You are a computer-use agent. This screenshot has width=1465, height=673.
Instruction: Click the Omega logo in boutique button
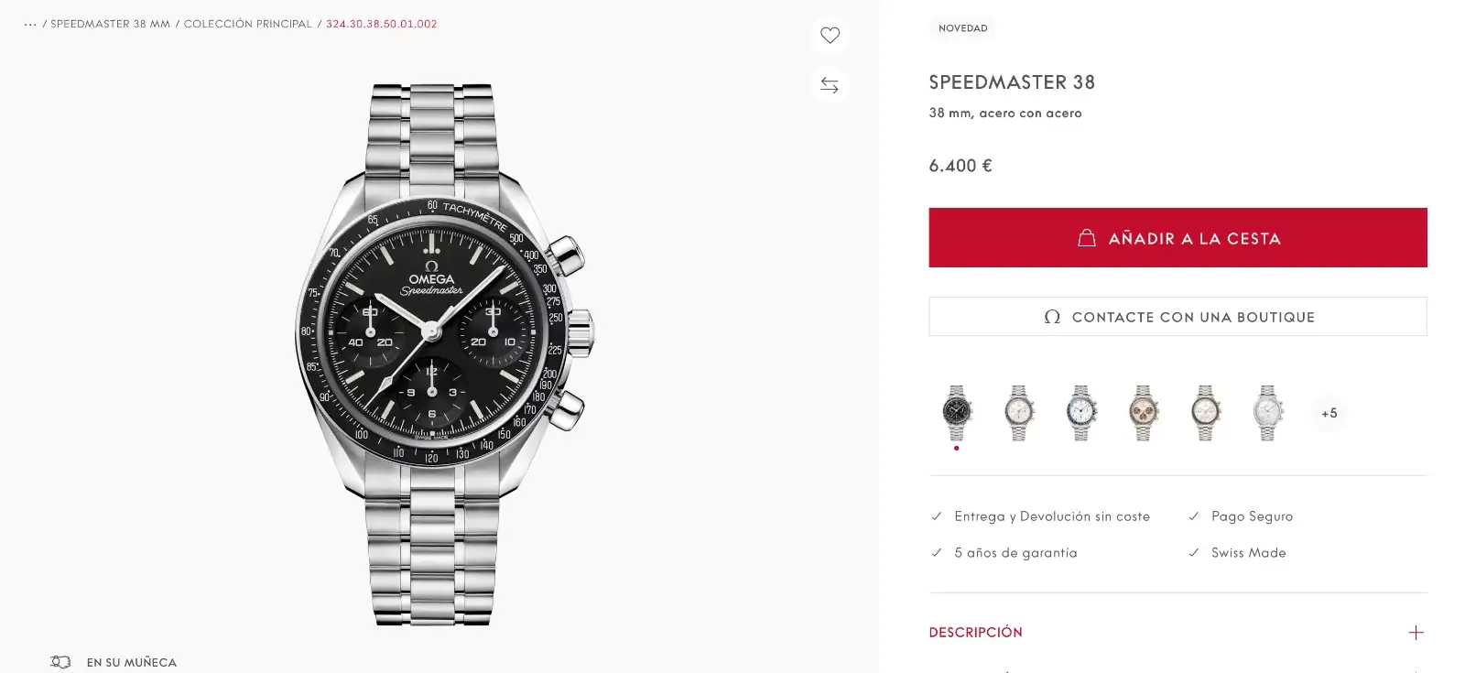[x=1052, y=317]
